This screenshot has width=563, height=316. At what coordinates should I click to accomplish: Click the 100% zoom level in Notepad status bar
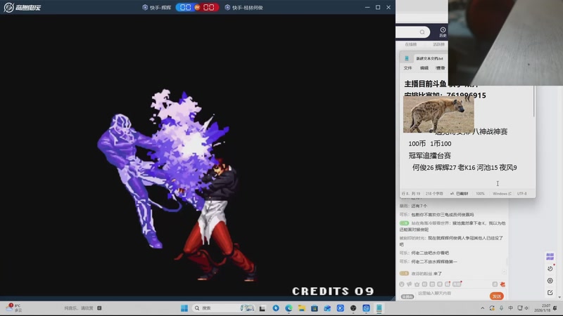click(480, 194)
